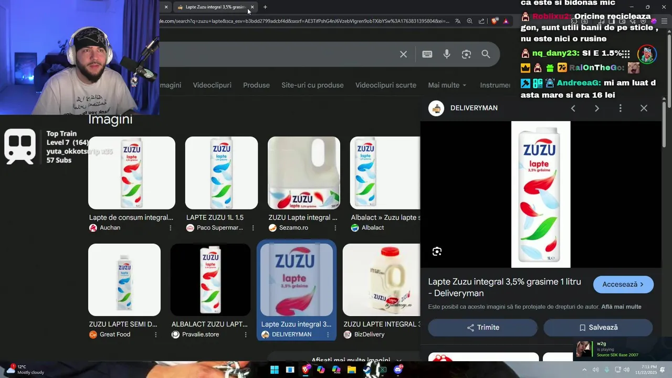Open Sezamo.ro ZUZU jug thumbnail

tap(304, 173)
